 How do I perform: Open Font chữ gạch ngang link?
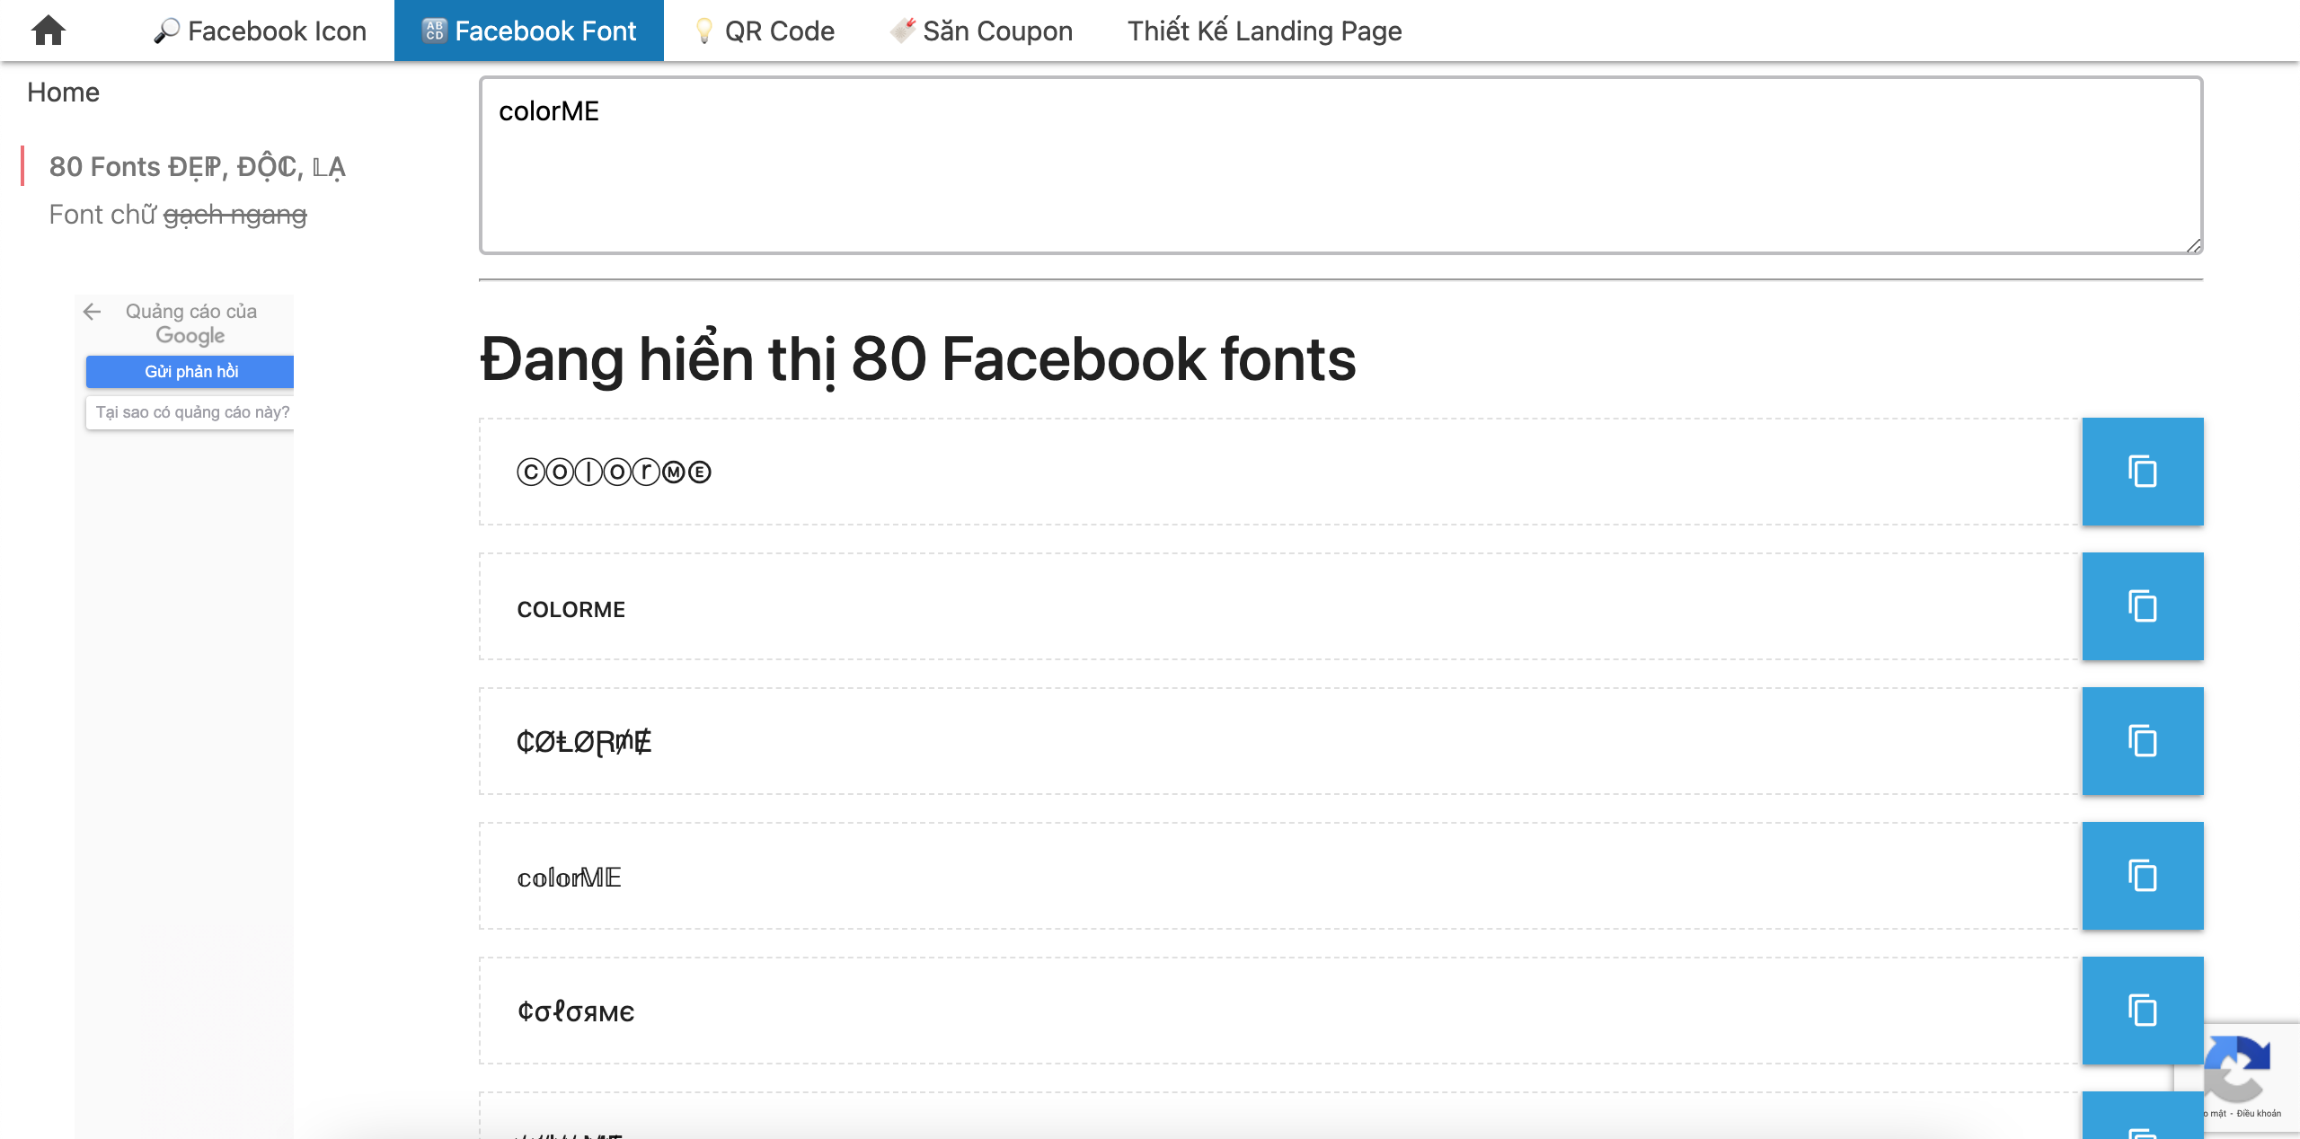click(x=178, y=215)
